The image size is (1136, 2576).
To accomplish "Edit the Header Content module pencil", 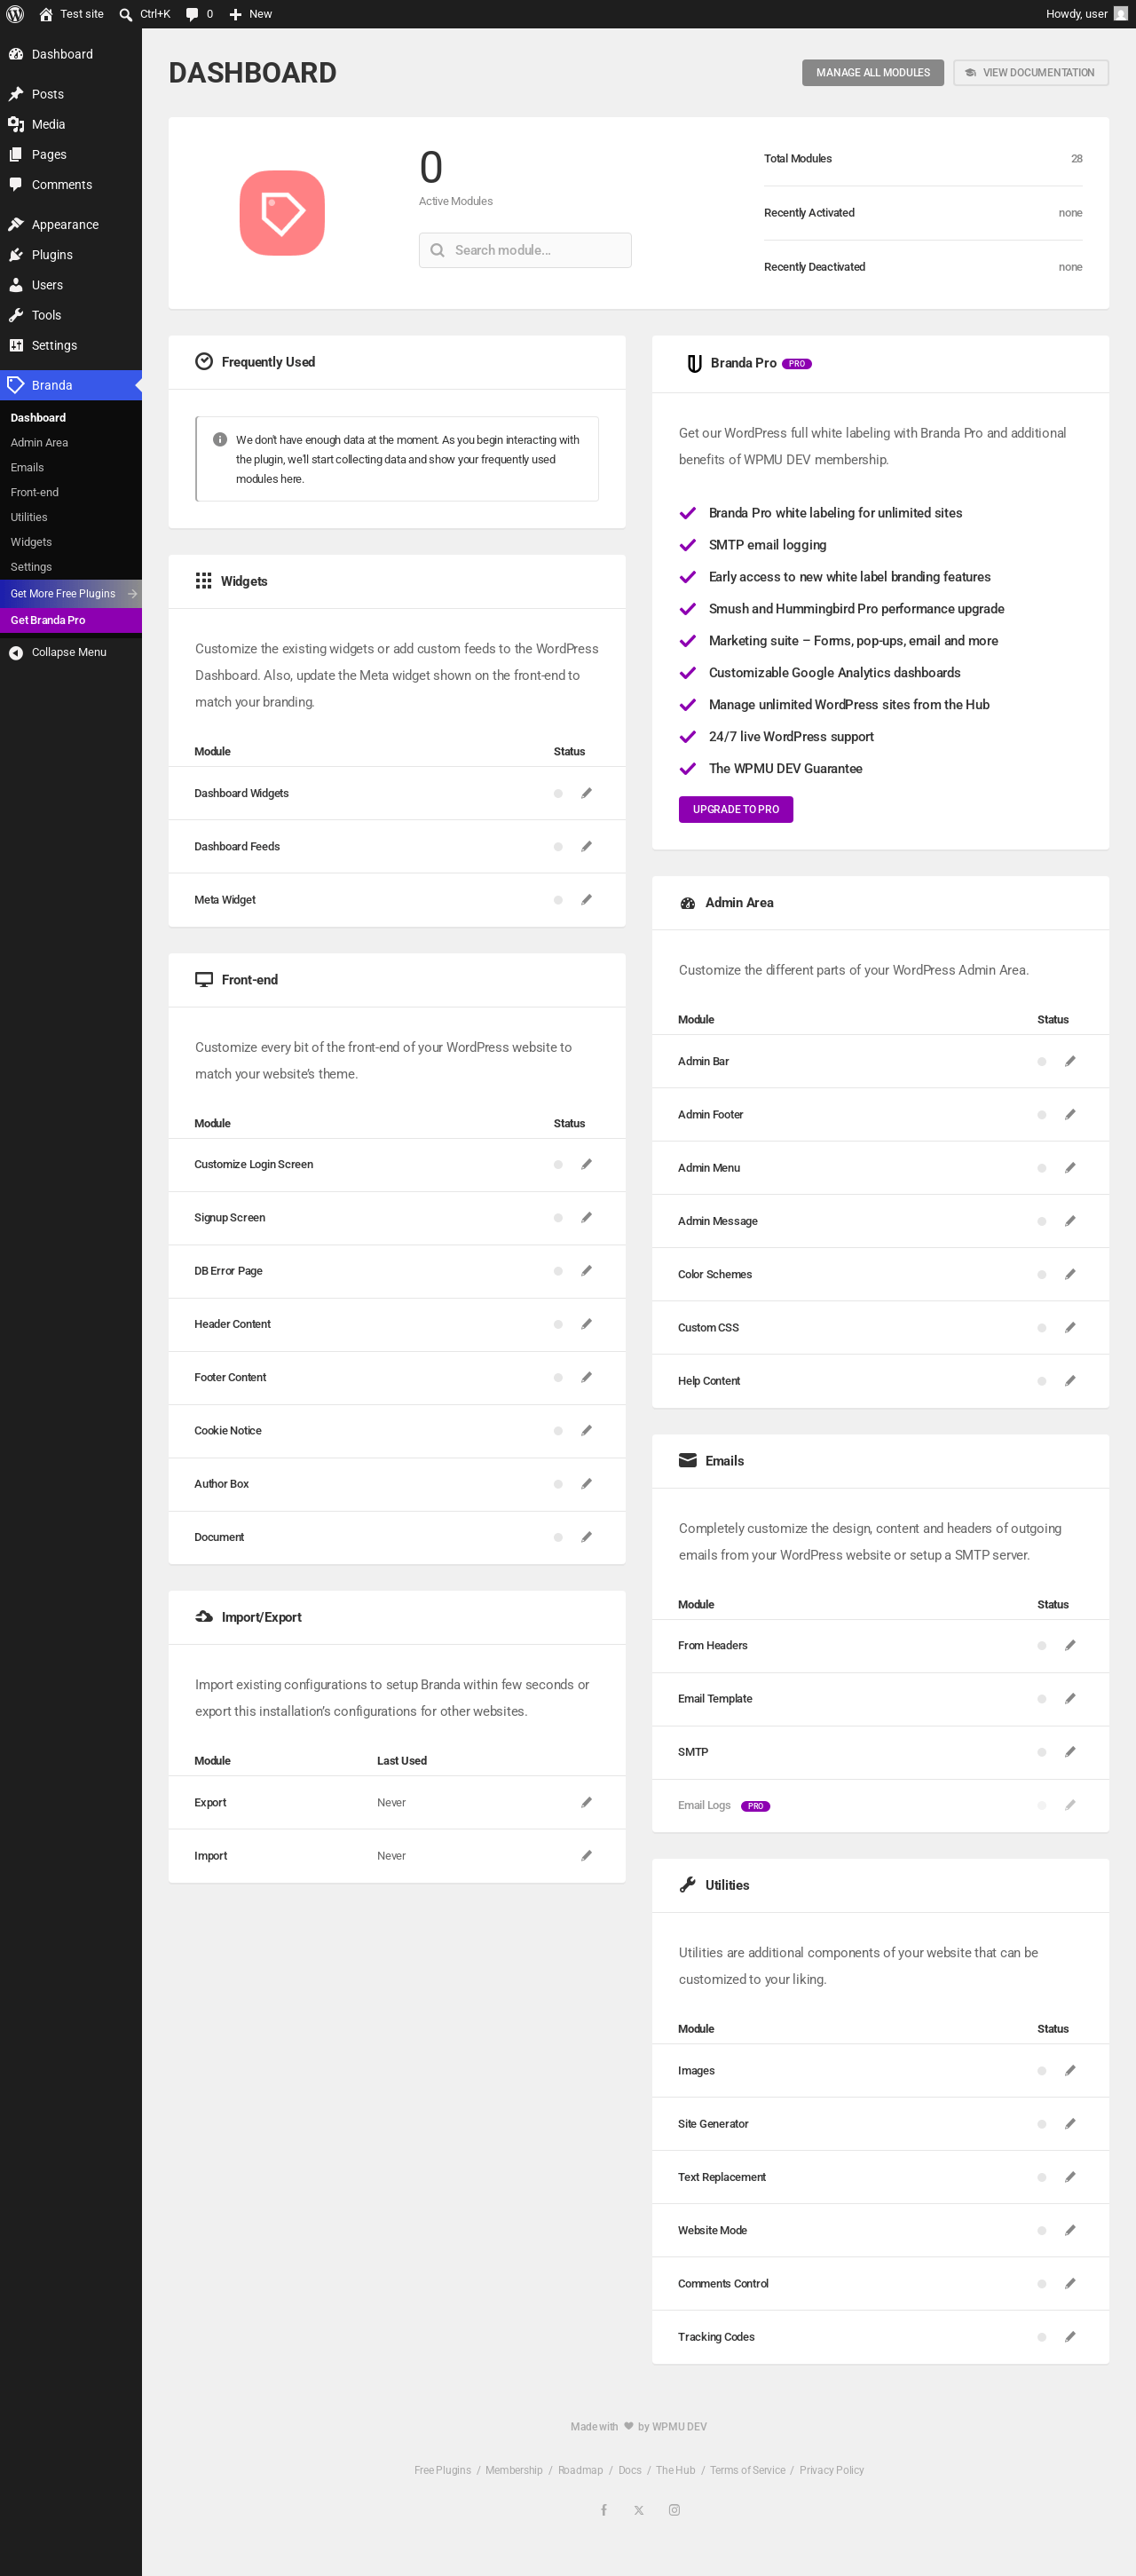I will pos(587,1323).
